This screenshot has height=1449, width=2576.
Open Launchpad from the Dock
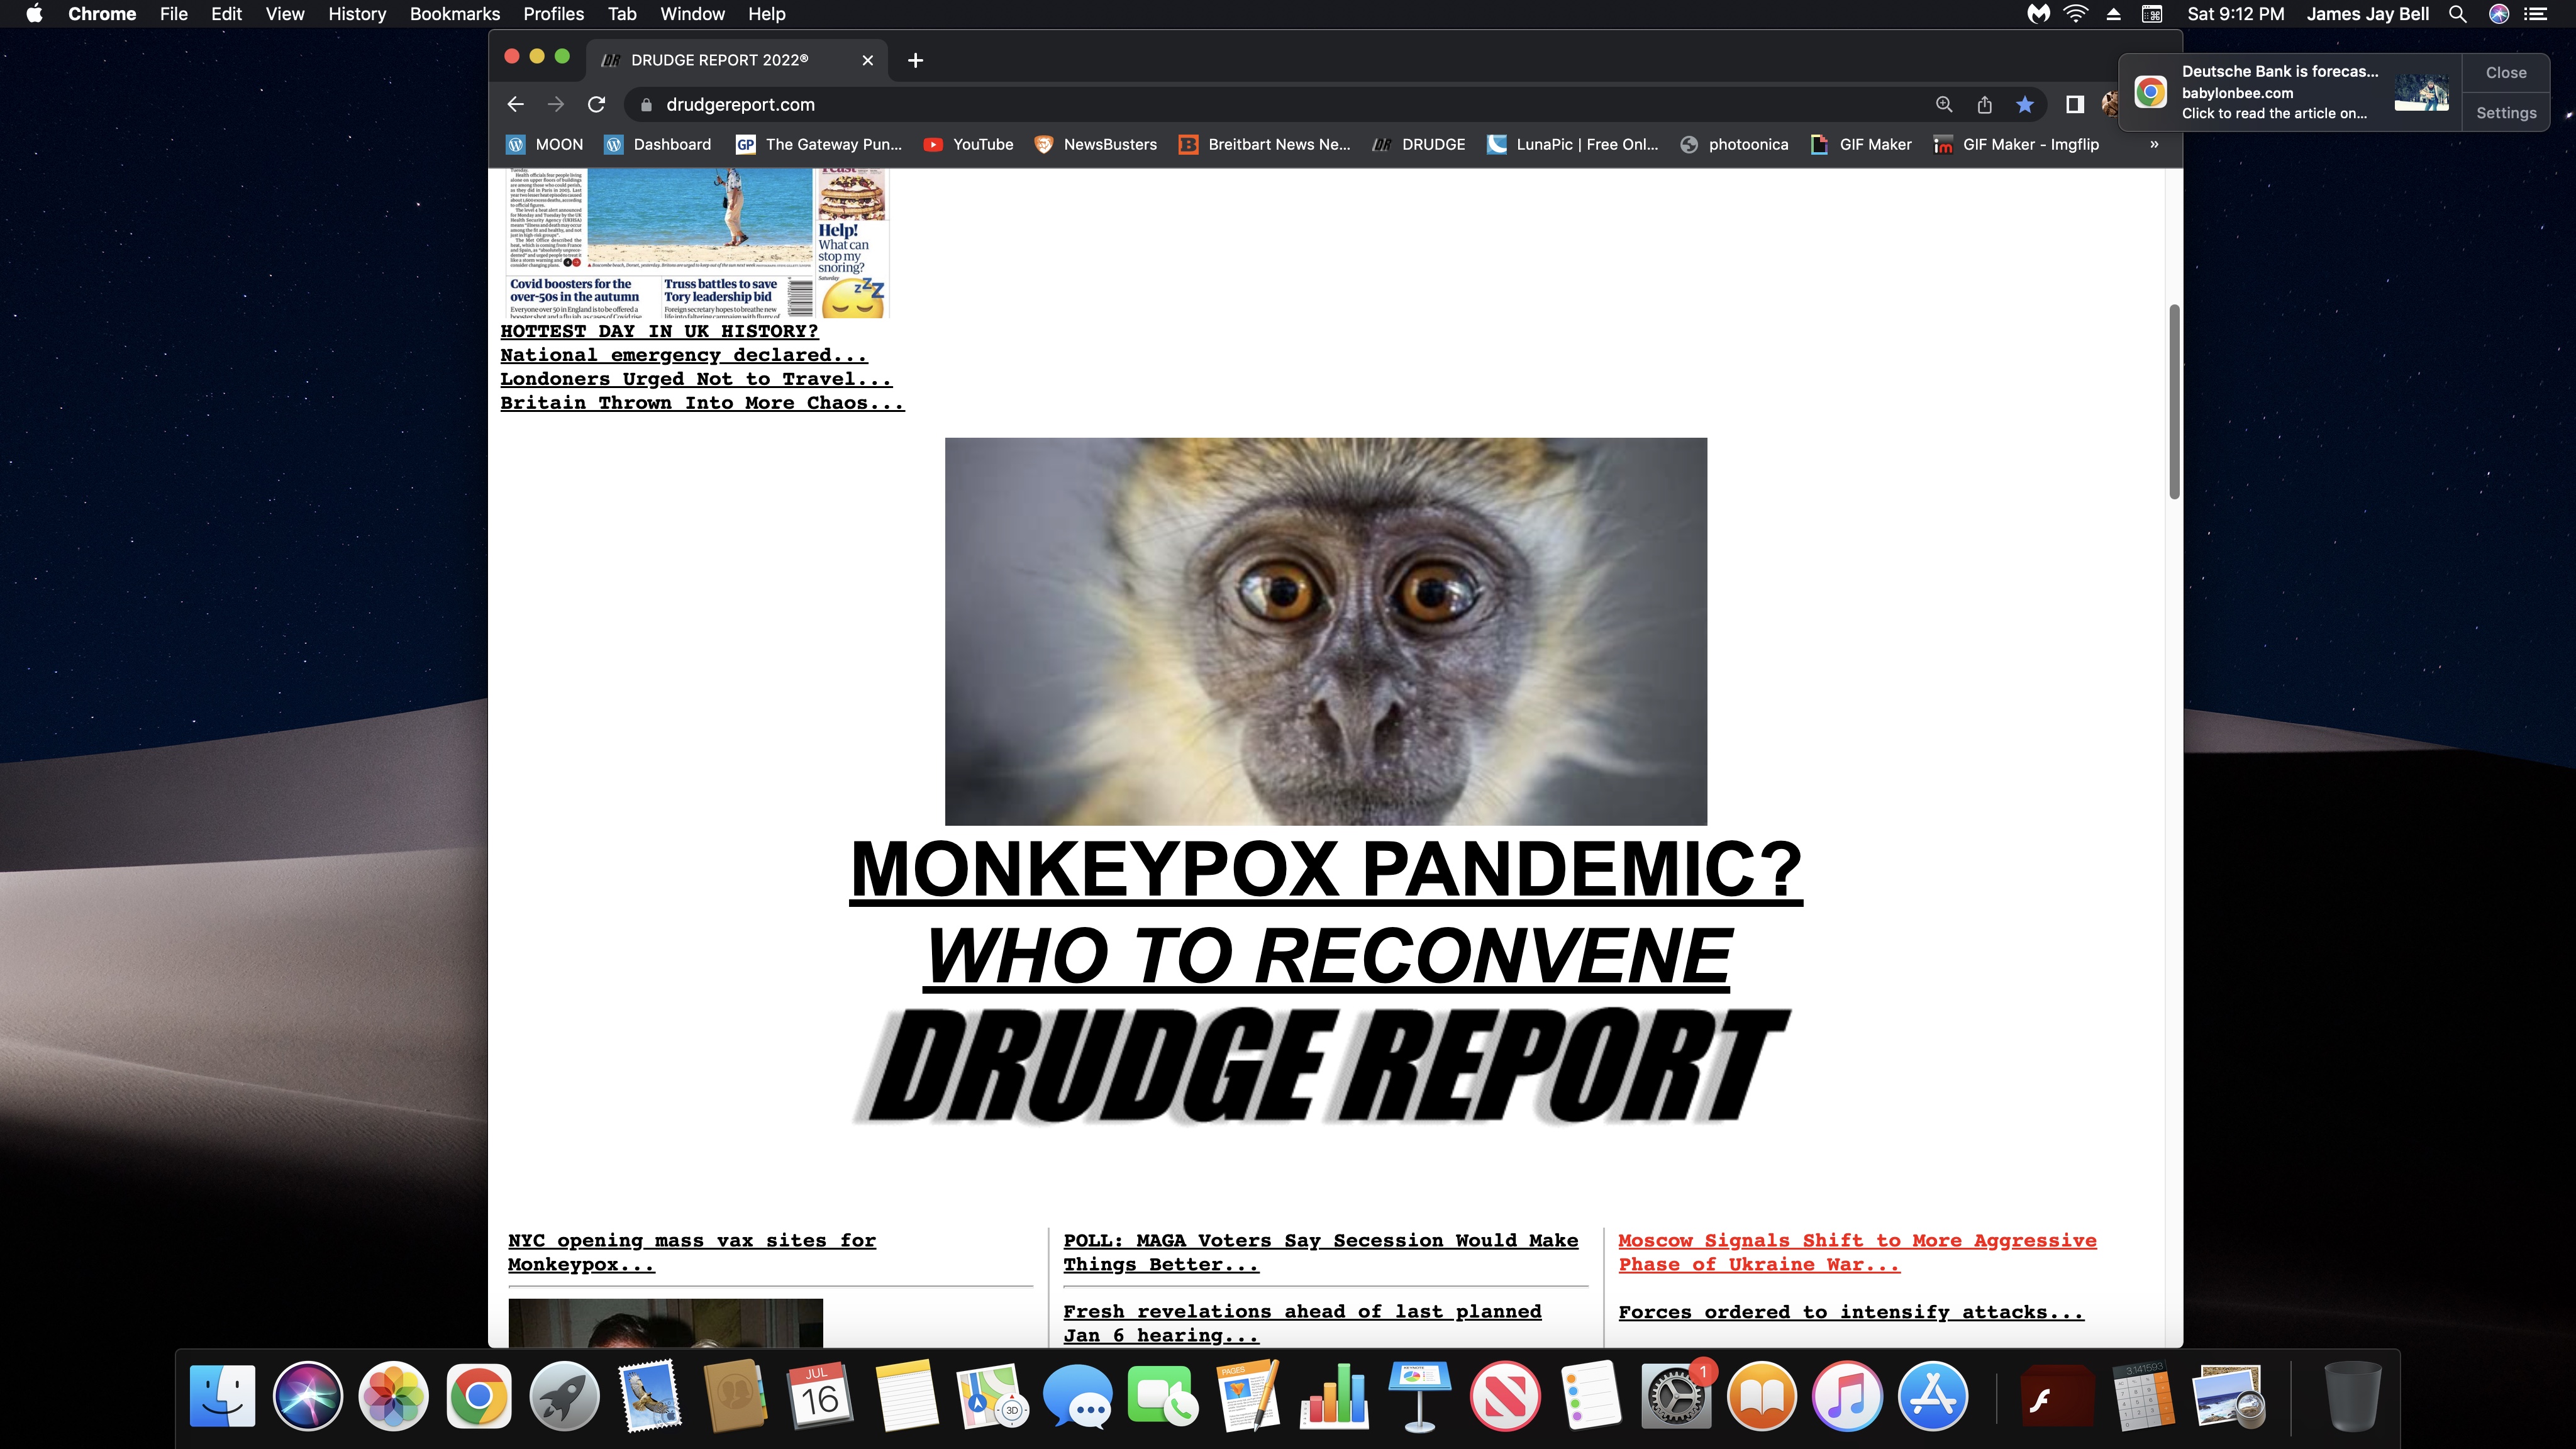[x=564, y=1396]
